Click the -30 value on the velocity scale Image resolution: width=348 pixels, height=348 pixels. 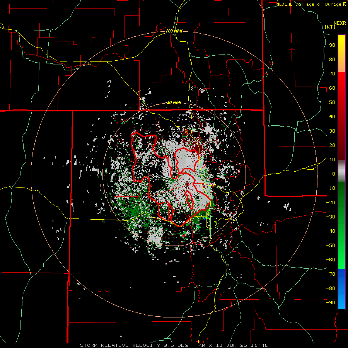pyautogui.click(x=331, y=217)
